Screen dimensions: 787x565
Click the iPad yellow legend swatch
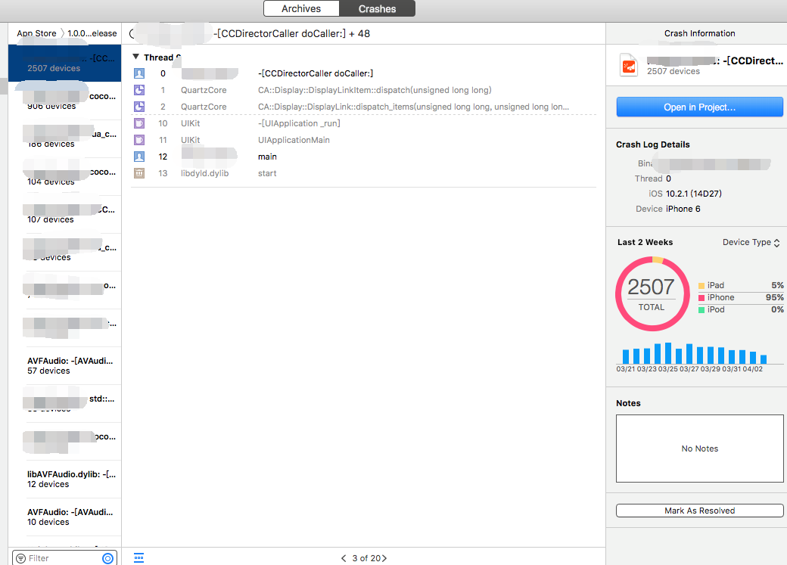[701, 285]
